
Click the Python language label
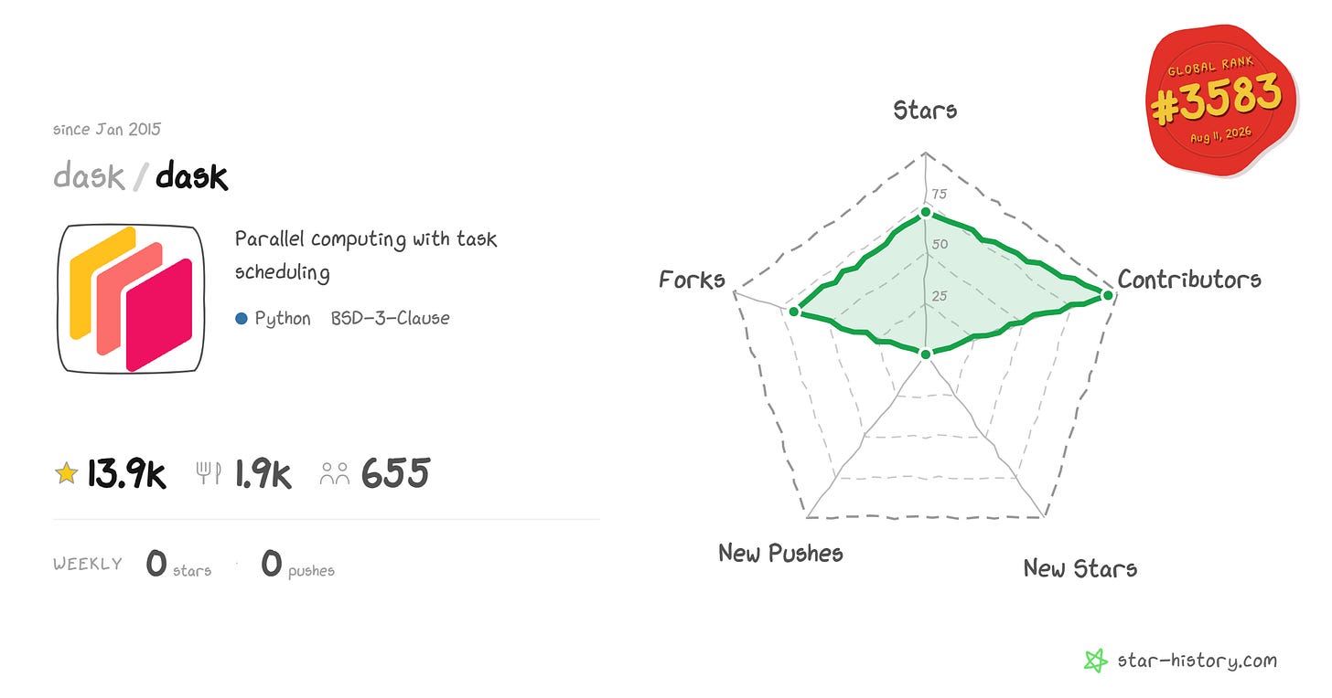tap(283, 319)
